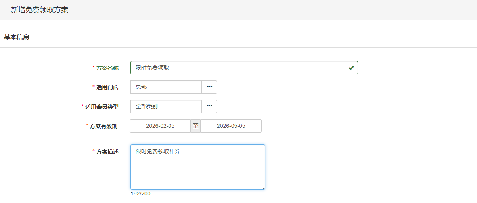Open start date picker showing 2026-02-05
Screen dimensions: 477x203
click(160, 126)
